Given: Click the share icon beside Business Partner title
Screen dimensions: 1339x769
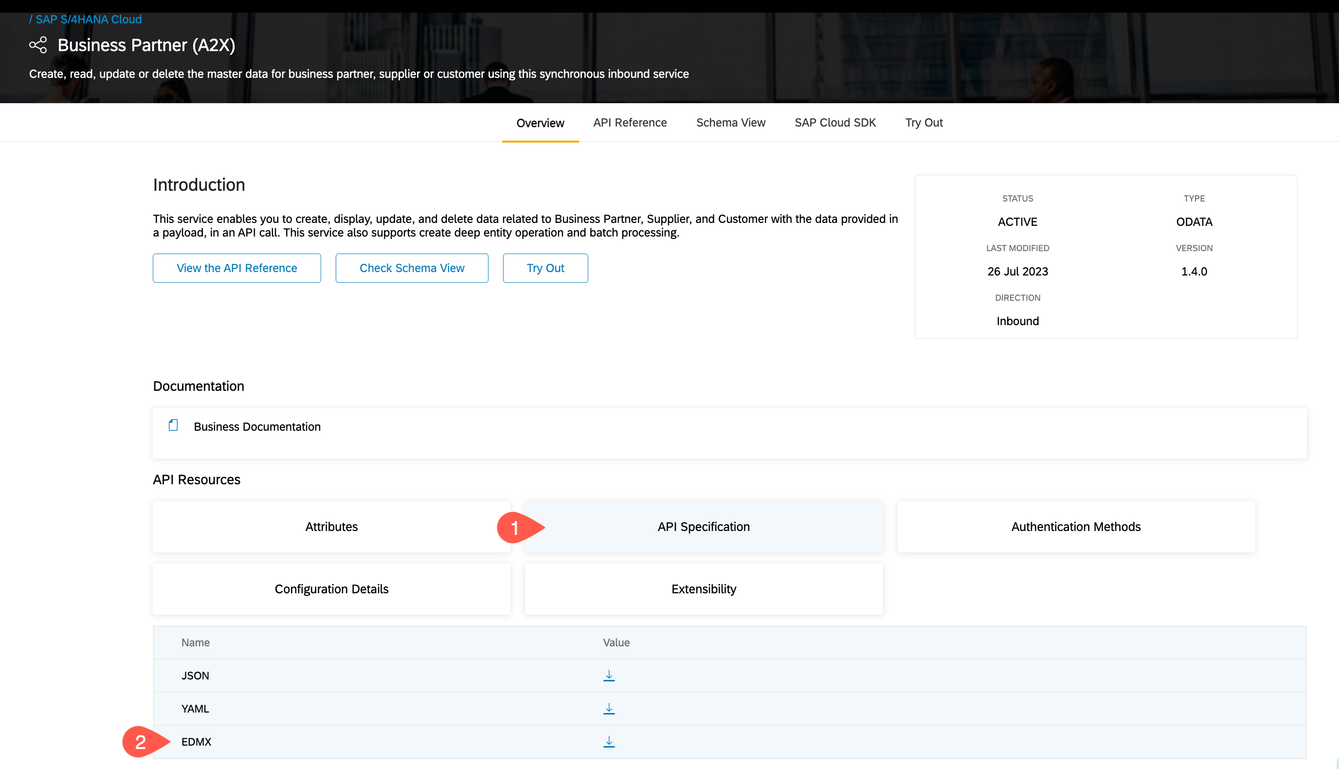Looking at the screenshot, I should [38, 45].
